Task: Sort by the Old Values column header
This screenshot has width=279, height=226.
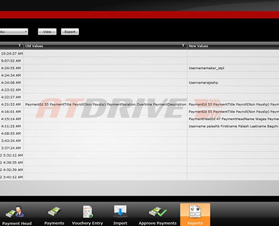Action: click(34, 46)
